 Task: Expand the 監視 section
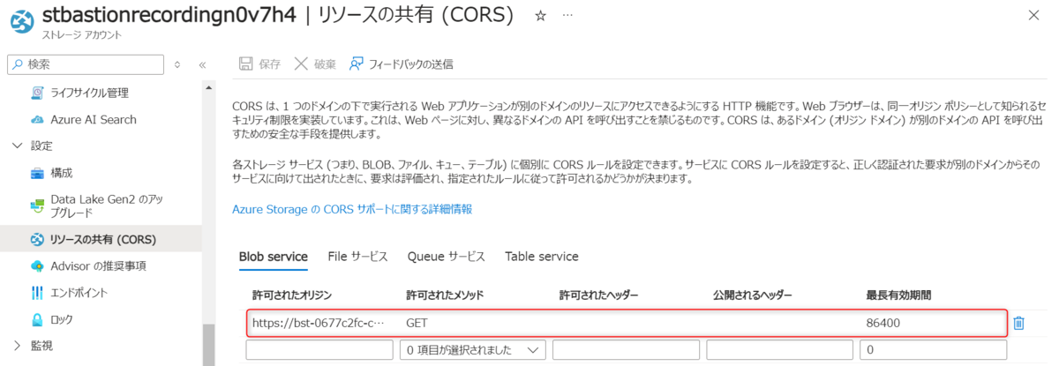point(19,345)
